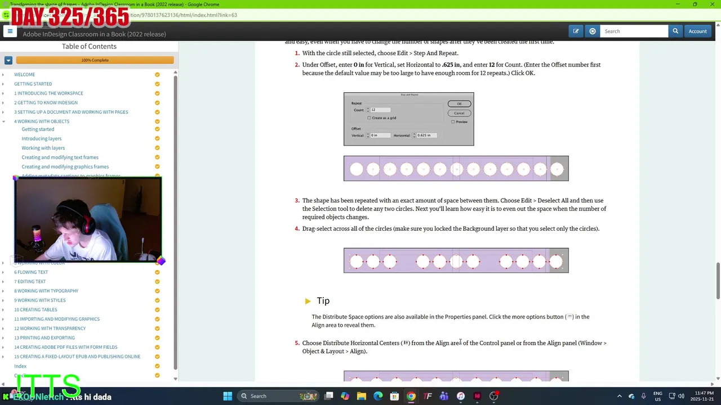Viewport: 721px width, 405px height.
Task: Toggle the hamburger menu sidebar button
Action: pyautogui.click(x=10, y=31)
